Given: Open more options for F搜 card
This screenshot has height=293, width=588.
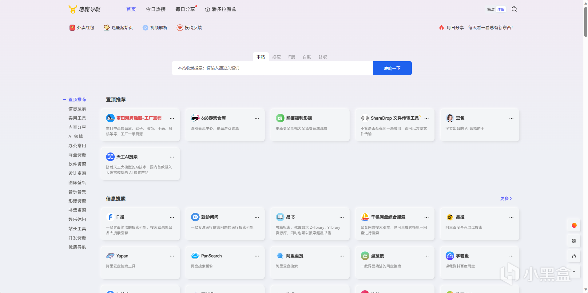Looking at the screenshot, I should pos(172,217).
